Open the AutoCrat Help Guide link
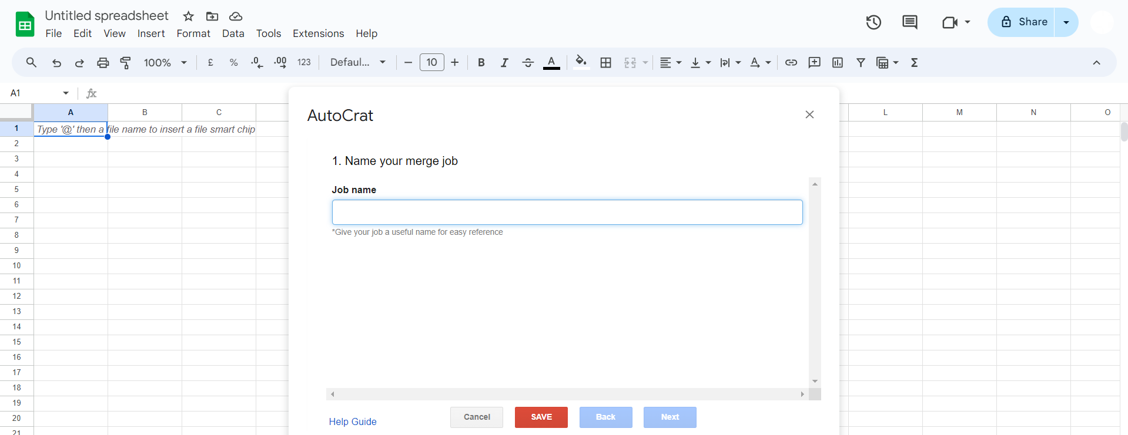 (x=353, y=421)
